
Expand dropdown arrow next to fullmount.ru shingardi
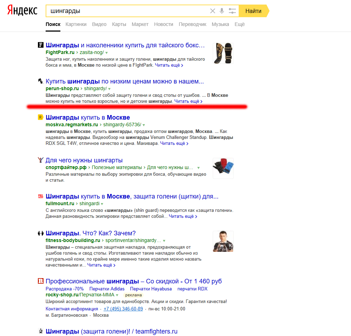(102, 204)
